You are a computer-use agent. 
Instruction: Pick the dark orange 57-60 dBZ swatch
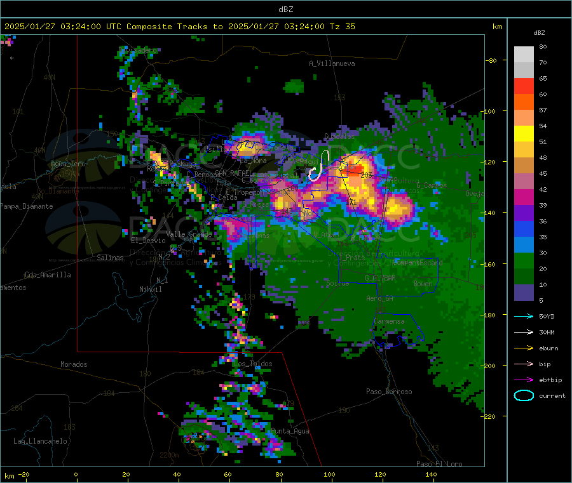[524, 102]
